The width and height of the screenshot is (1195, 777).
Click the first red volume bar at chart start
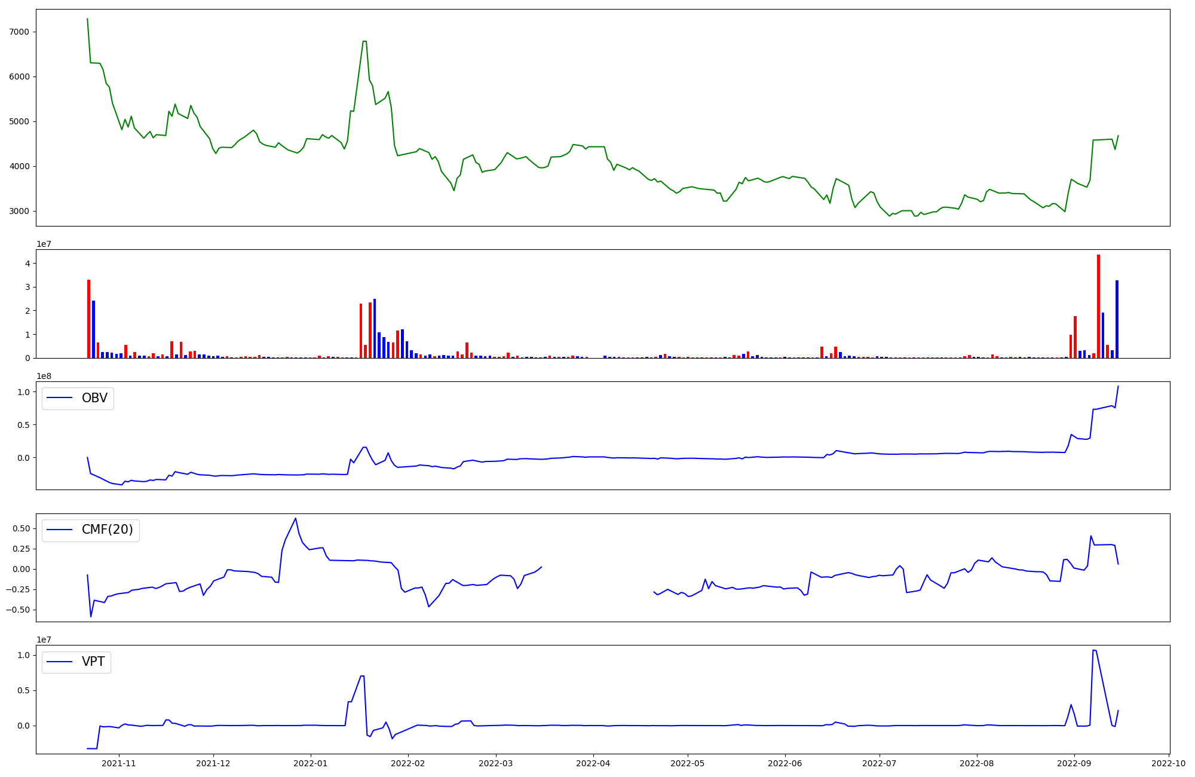(88, 319)
